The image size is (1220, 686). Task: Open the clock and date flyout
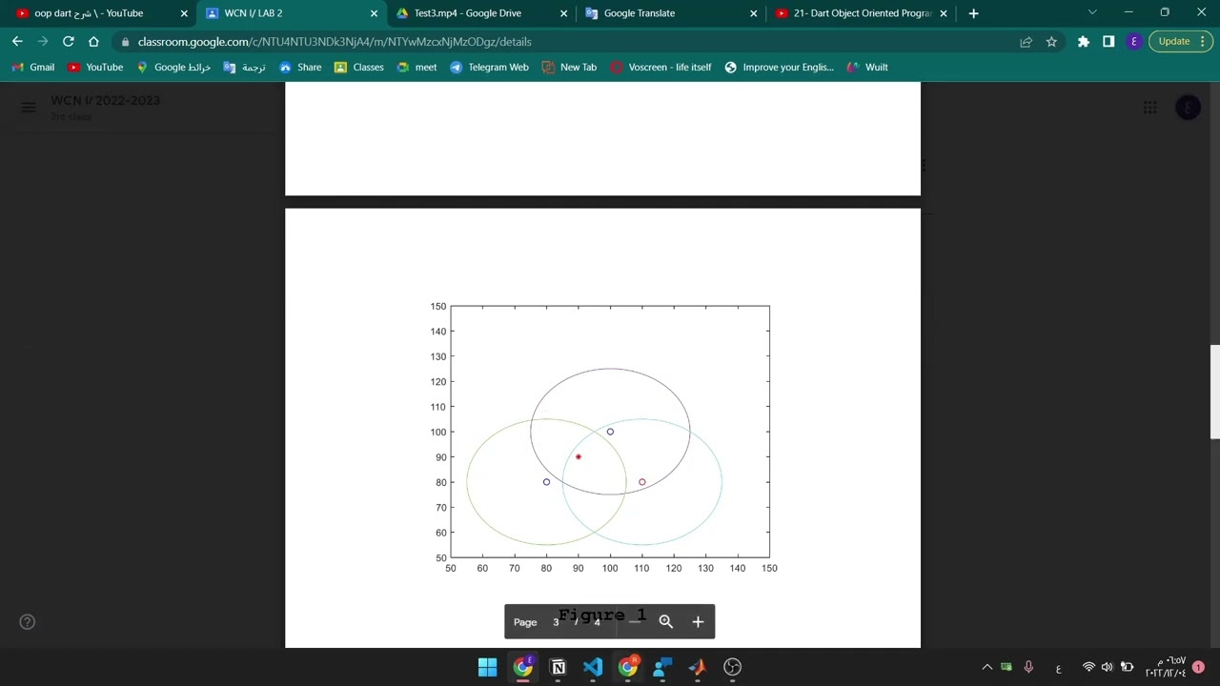point(1165,667)
